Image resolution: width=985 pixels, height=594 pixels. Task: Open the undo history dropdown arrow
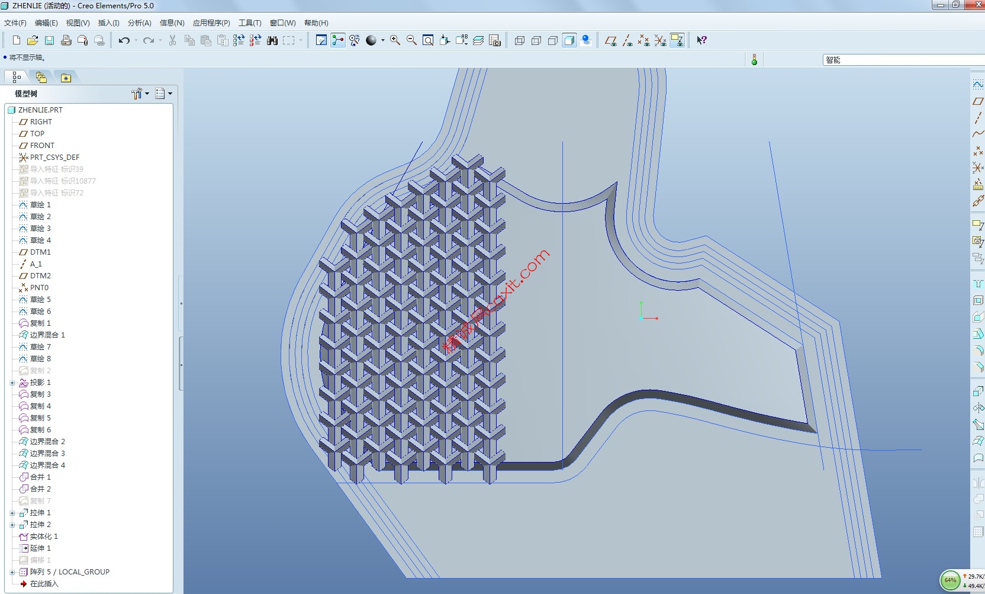tap(136, 40)
